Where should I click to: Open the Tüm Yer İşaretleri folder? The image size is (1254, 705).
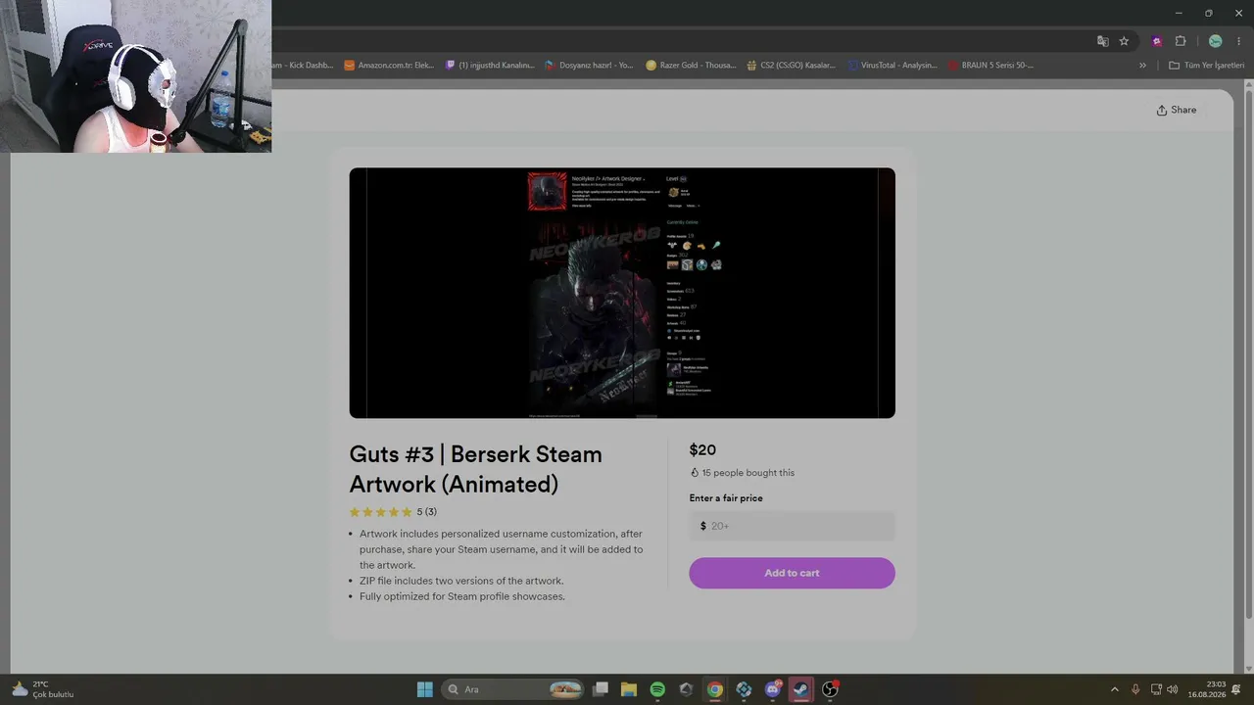[1206, 66]
